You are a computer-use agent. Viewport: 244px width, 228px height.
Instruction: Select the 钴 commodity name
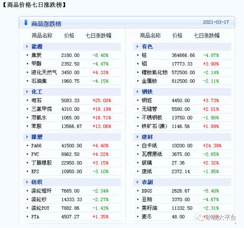(144, 55)
